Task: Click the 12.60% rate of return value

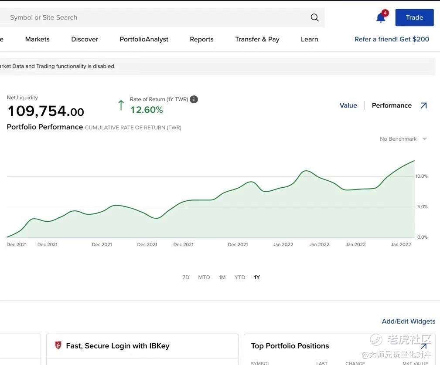Action: 147,110
